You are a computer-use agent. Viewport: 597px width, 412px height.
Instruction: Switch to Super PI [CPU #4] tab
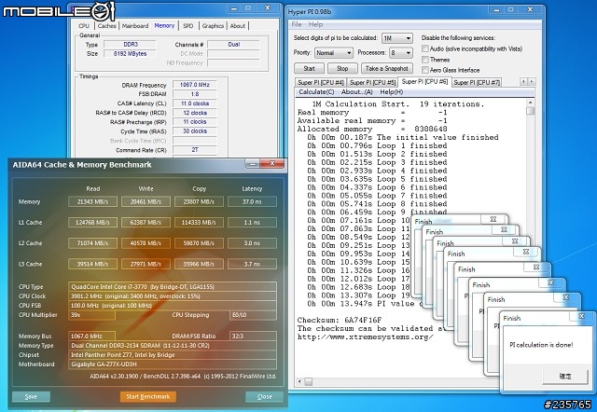[x=321, y=82]
